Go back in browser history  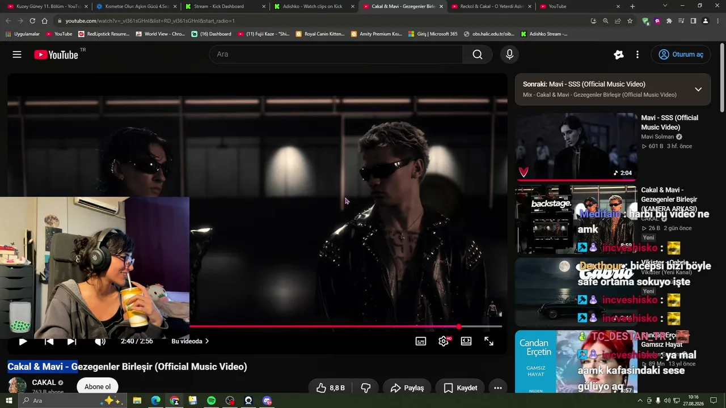point(8,21)
